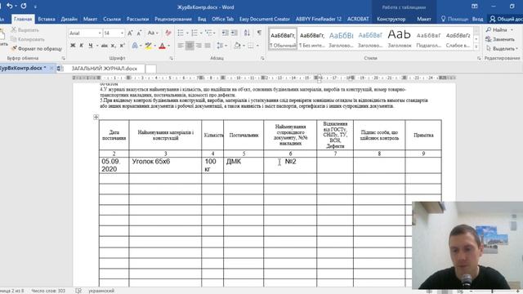Switch to ЗАГАЛЬНИЙ ЖУРНАЛ.docx document tab
This screenshot has width=523, height=294.
(x=104, y=69)
